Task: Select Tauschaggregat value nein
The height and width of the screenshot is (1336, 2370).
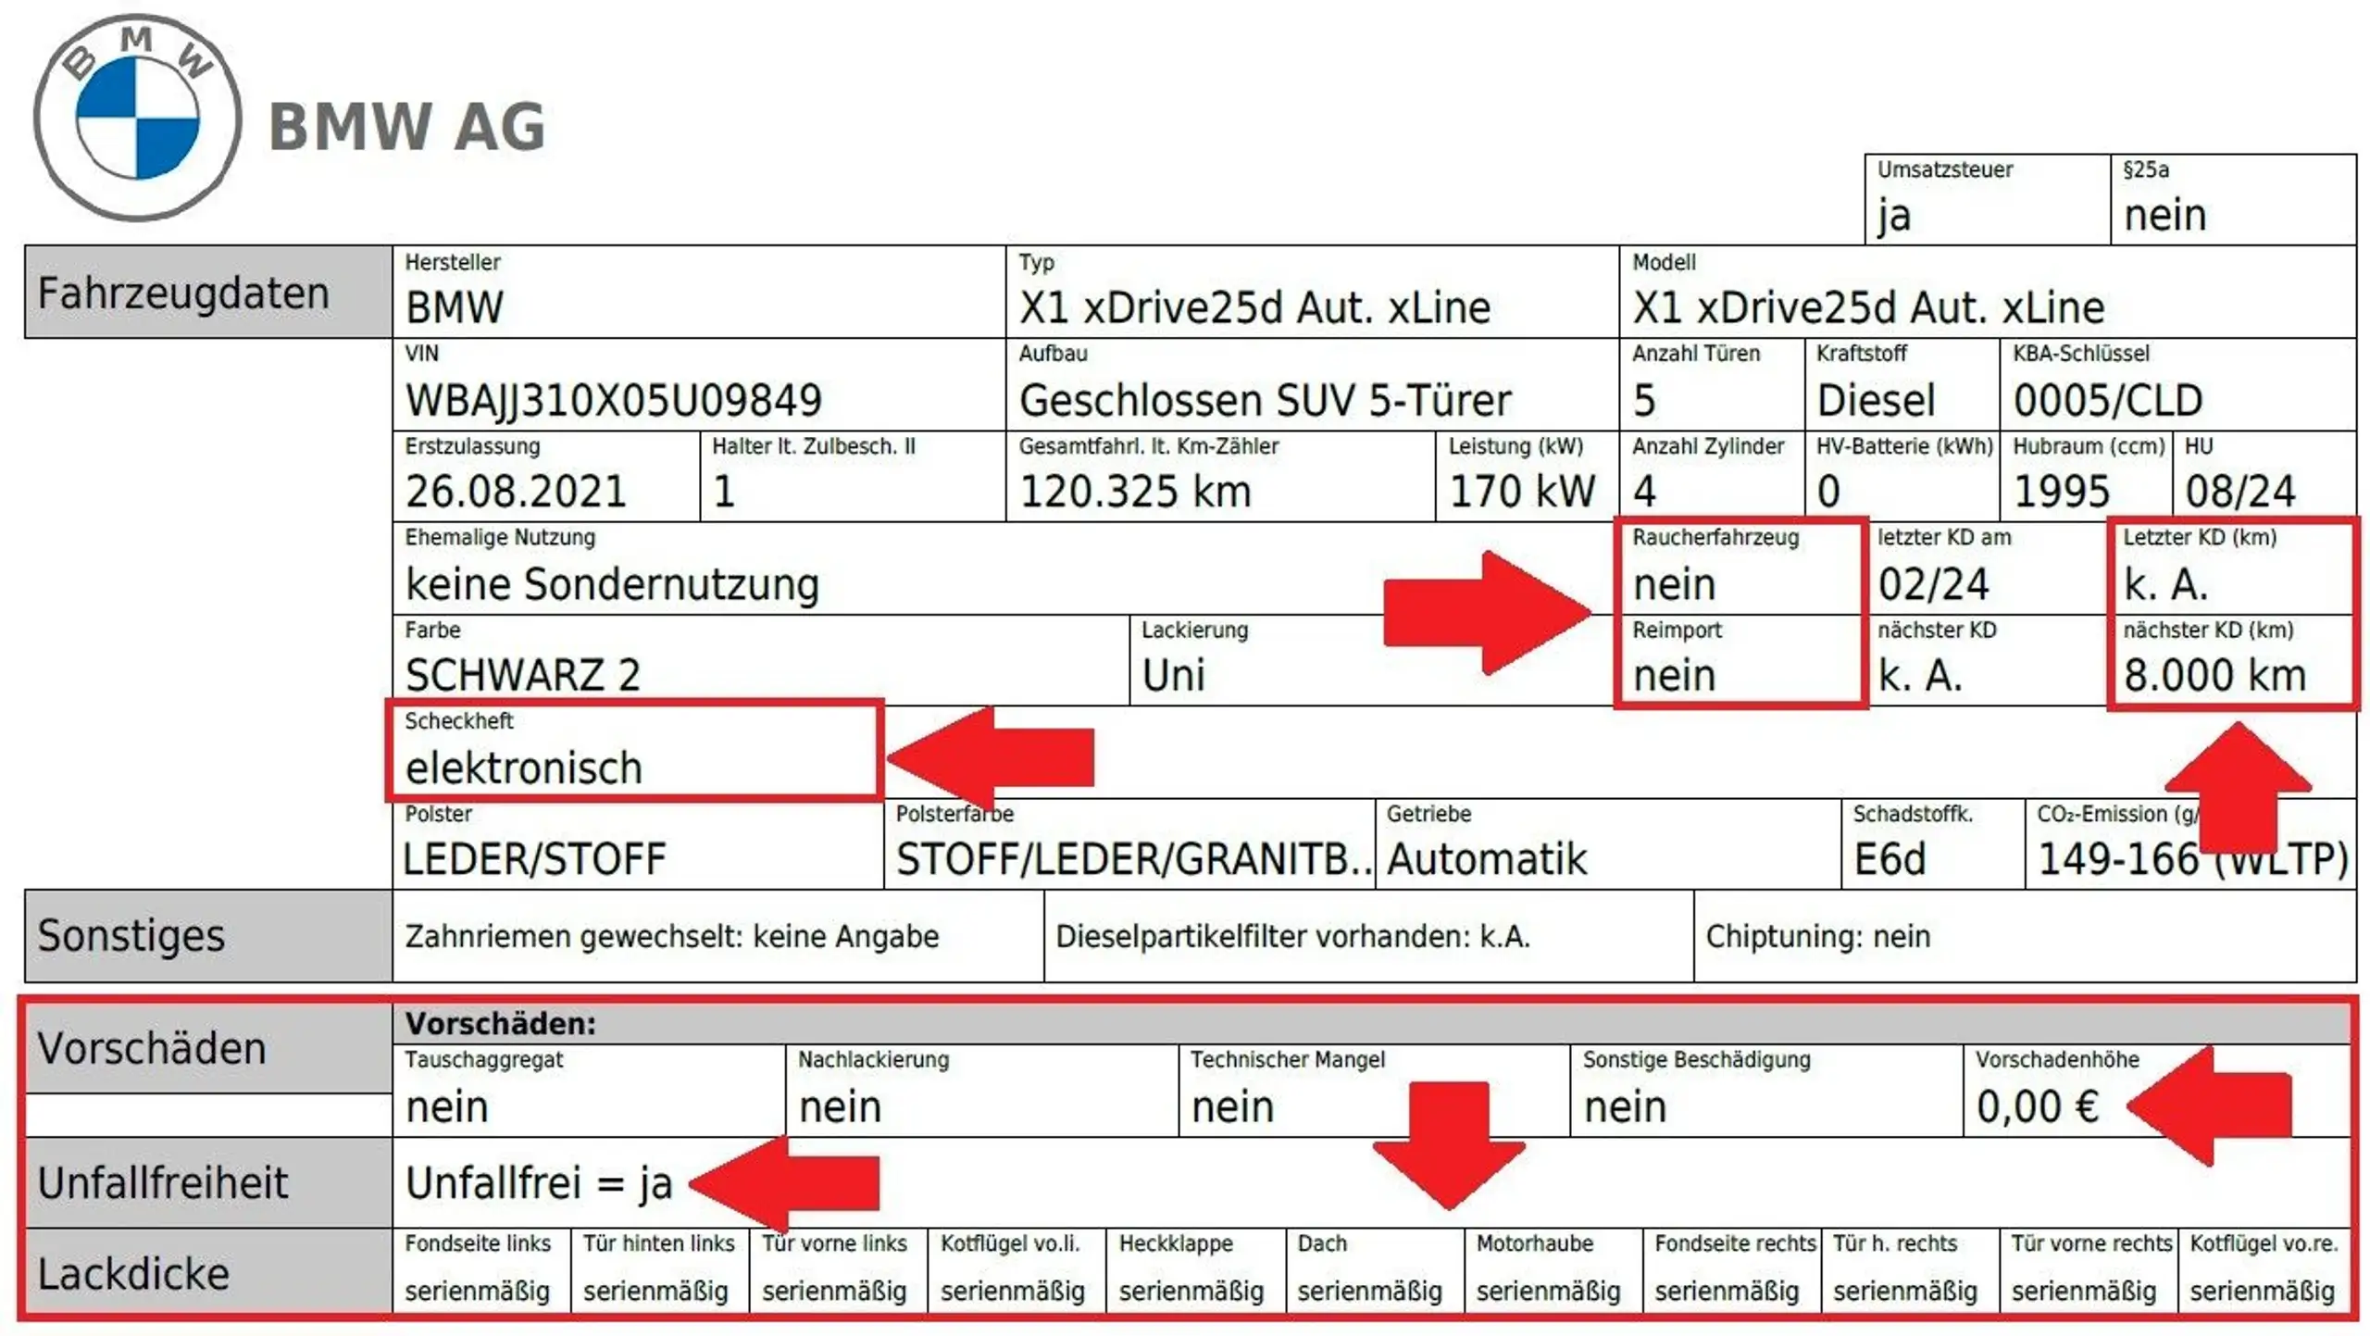Action: click(x=447, y=1106)
